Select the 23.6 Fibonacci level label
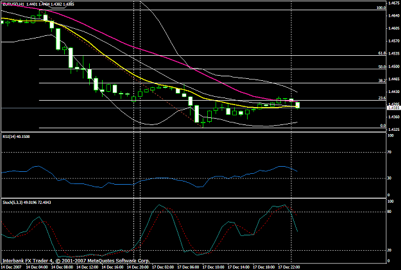Viewport: 401px width, 270px height. [382, 98]
